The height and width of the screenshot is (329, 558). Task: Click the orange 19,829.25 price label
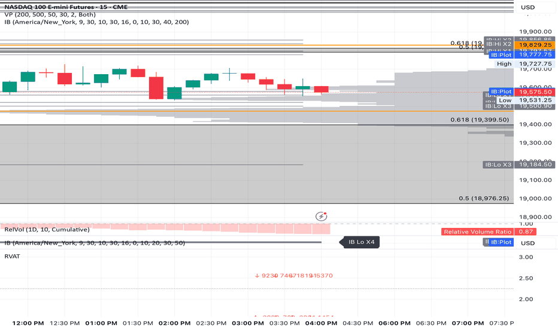click(535, 45)
